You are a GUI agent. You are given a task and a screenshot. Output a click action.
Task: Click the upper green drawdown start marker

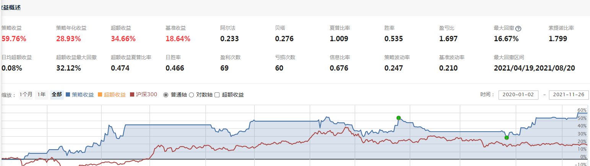pos(398,118)
